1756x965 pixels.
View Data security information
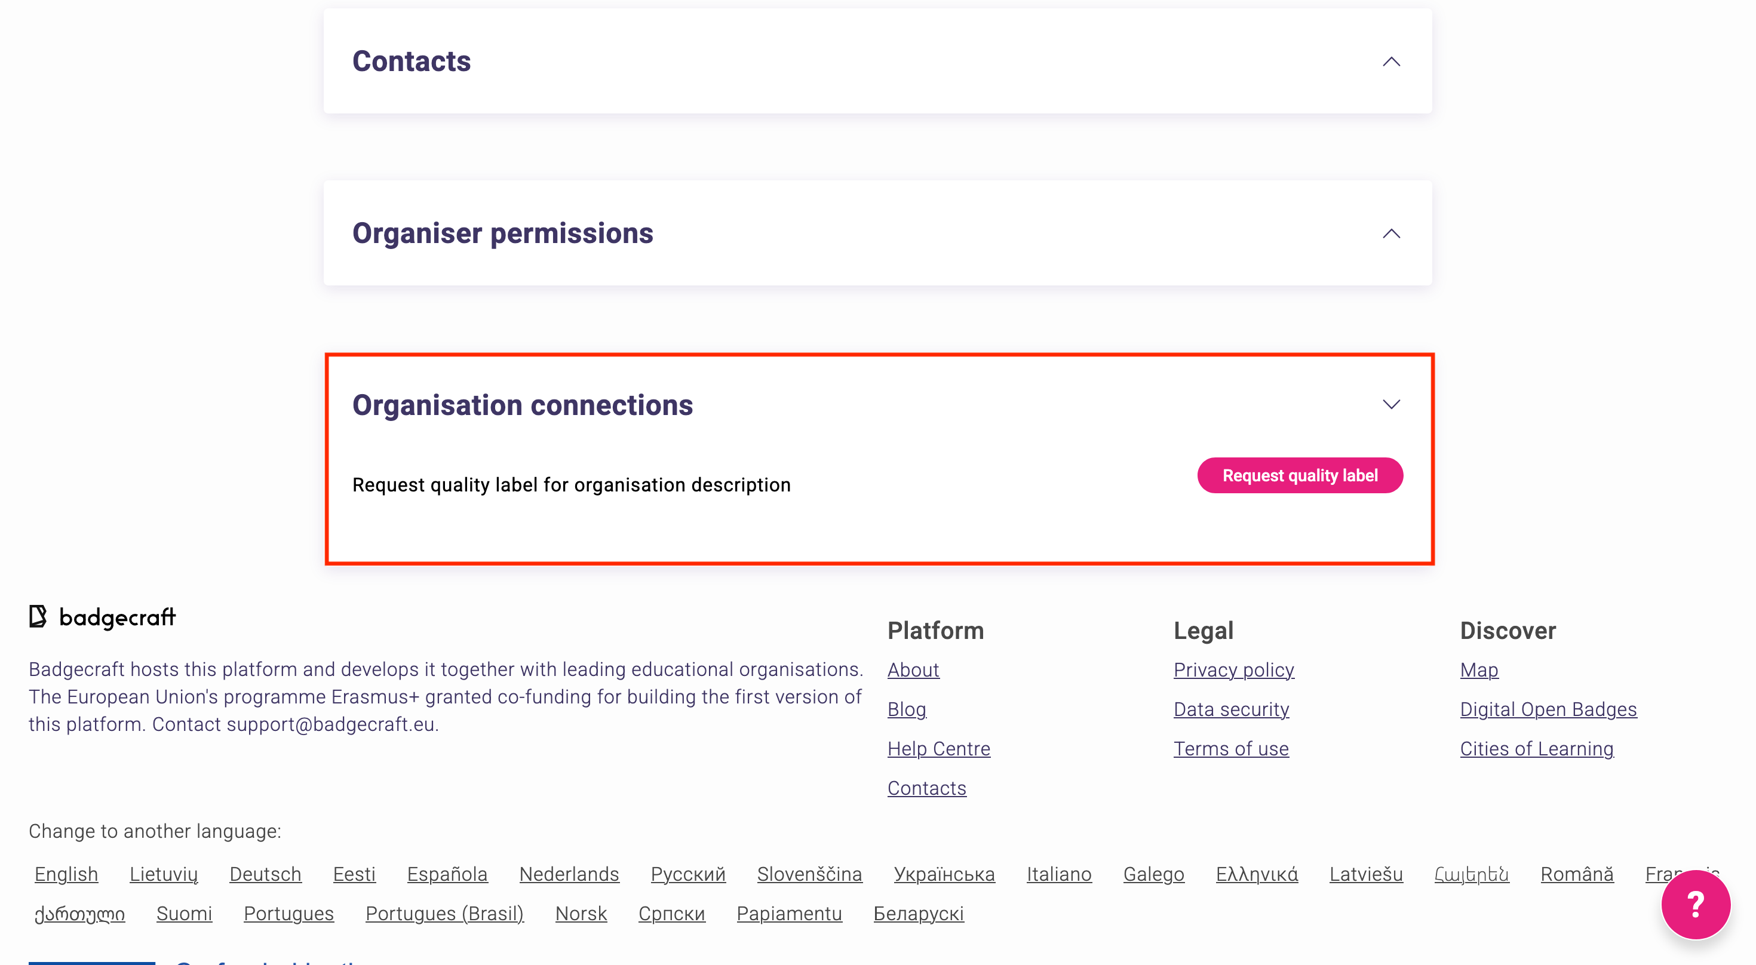click(1230, 709)
